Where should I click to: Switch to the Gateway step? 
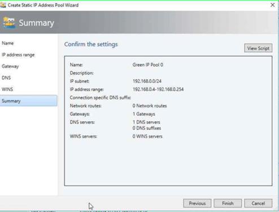pyautogui.click(x=10, y=66)
